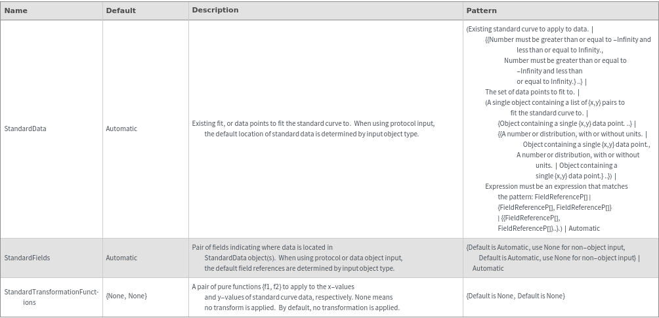Click the Name column header

point(16,10)
